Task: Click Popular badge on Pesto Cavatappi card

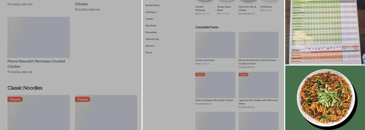Action: click(200, 75)
